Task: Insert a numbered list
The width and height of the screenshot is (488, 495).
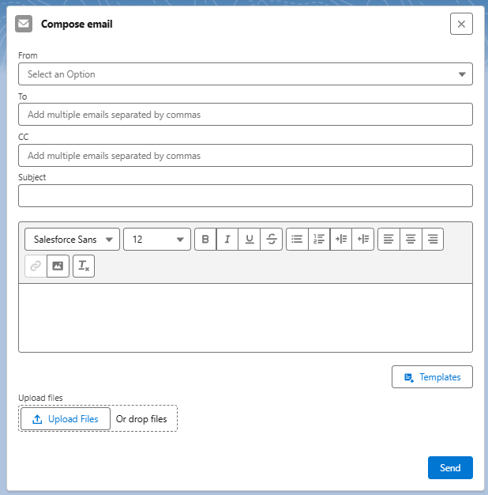Action: click(x=319, y=239)
